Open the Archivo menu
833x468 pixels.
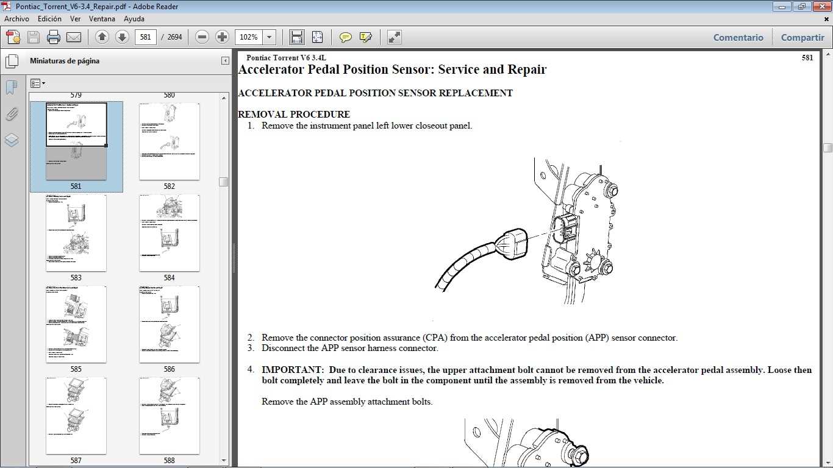point(16,19)
